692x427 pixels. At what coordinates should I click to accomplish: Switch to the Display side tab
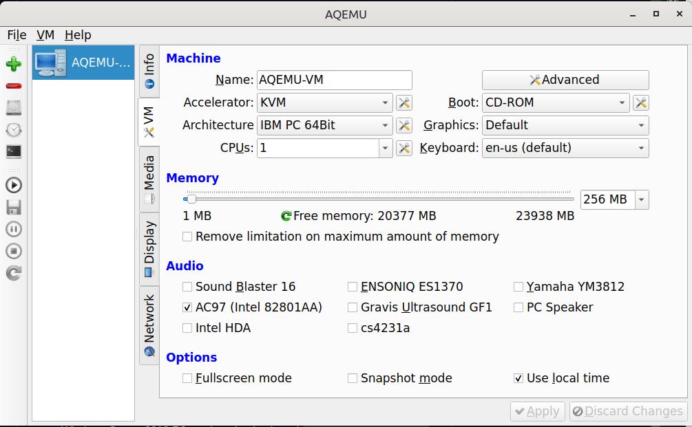(x=149, y=249)
